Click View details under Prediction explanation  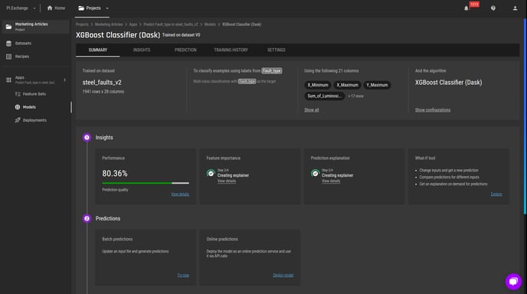(331, 181)
